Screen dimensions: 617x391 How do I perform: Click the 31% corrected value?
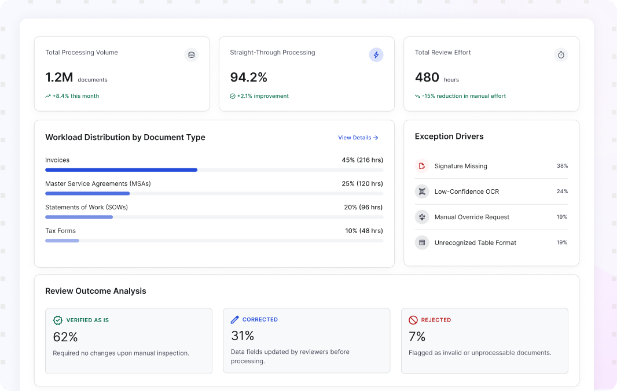coord(243,336)
